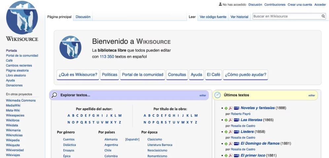Image resolution: width=329 pixels, height=158 pixels.
Task: Click editar link in Explorar textos header
Action: pyautogui.click(x=203, y=95)
